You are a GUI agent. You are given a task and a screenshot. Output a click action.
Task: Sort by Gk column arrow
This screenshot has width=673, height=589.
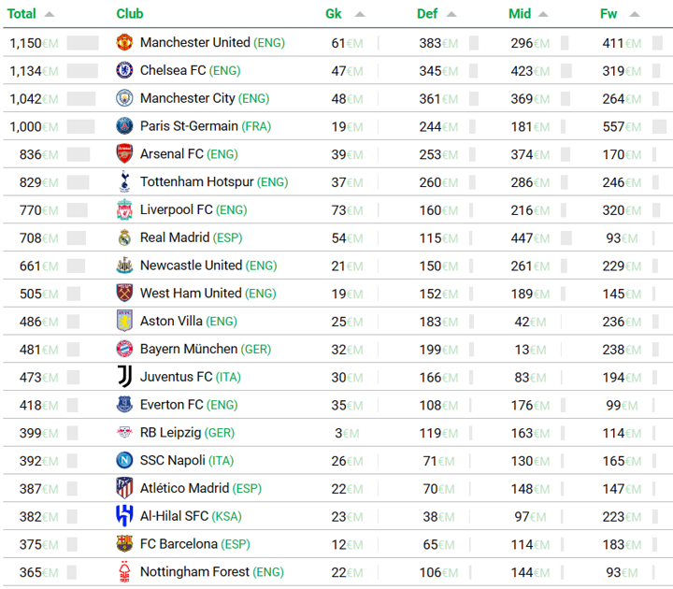pos(360,15)
